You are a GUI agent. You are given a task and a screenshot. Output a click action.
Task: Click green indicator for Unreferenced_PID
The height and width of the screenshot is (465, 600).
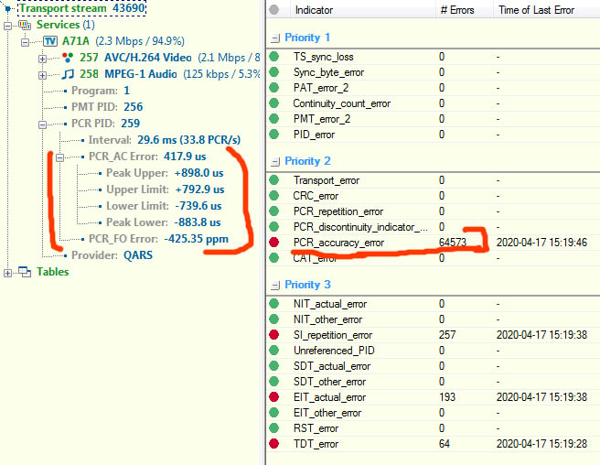(274, 351)
